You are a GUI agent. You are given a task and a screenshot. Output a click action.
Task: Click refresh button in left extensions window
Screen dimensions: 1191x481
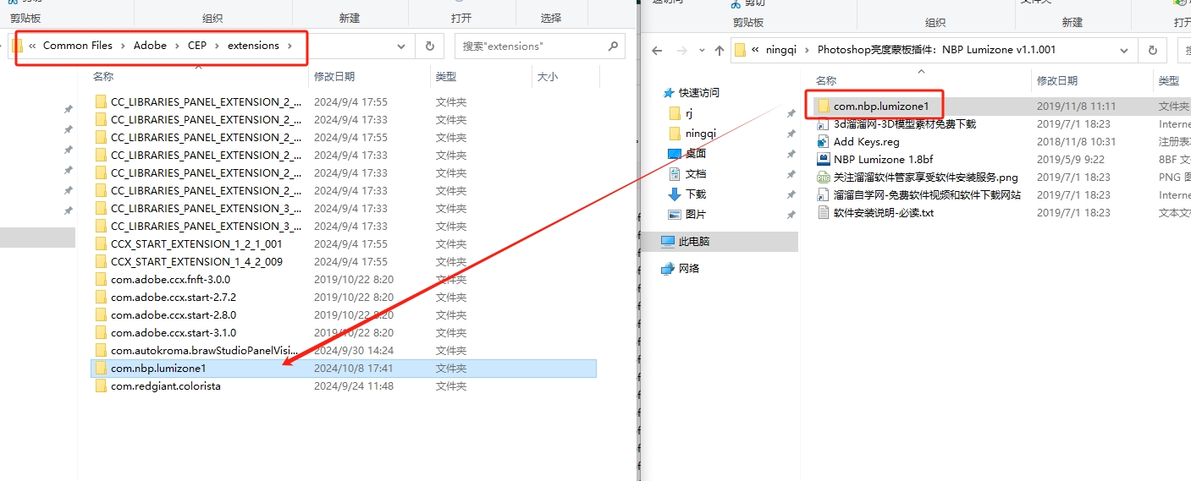point(430,46)
